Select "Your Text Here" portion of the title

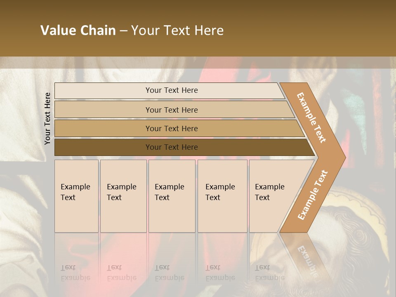coord(177,31)
